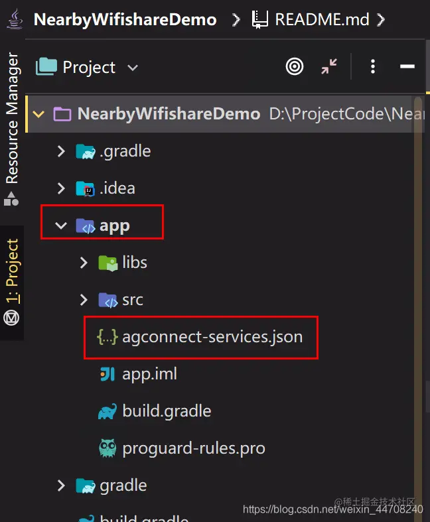Expand the .idea folder
This screenshot has width=430, height=522.
pyautogui.click(x=61, y=188)
